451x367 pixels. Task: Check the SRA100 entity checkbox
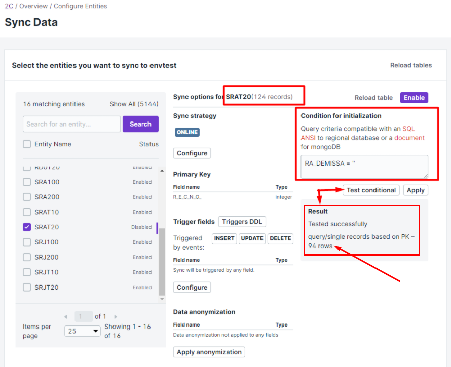(27, 182)
